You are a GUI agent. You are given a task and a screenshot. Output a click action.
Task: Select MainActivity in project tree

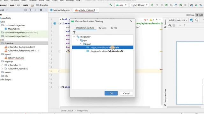14,29
